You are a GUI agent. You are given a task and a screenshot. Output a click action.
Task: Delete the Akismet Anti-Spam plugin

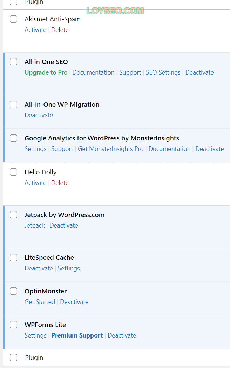[60, 30]
